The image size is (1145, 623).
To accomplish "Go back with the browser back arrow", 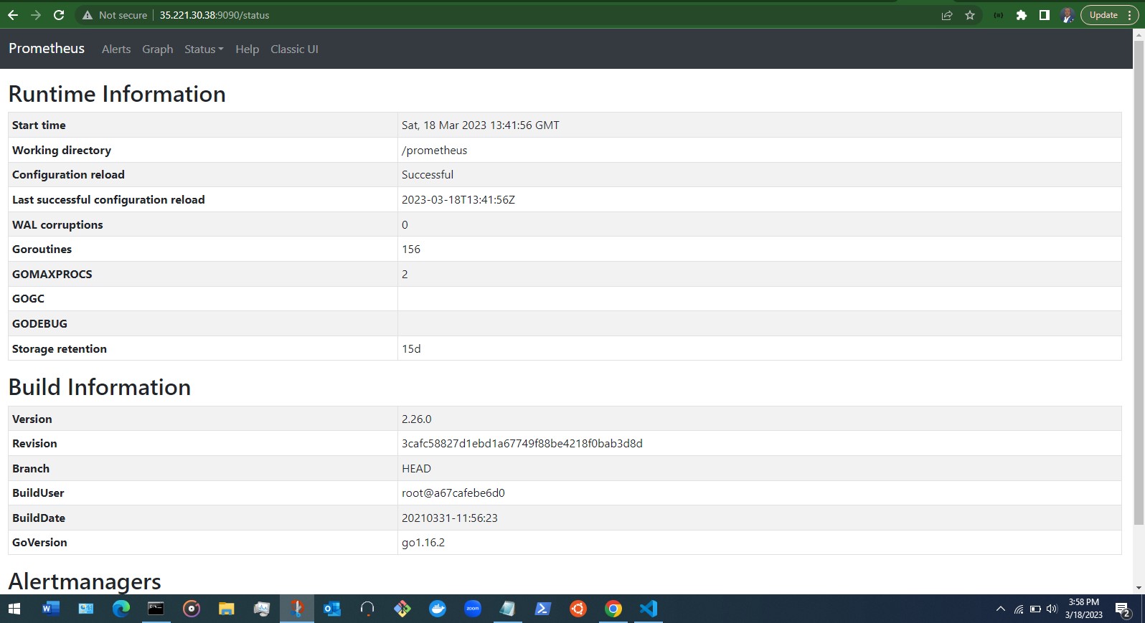I will [13, 15].
